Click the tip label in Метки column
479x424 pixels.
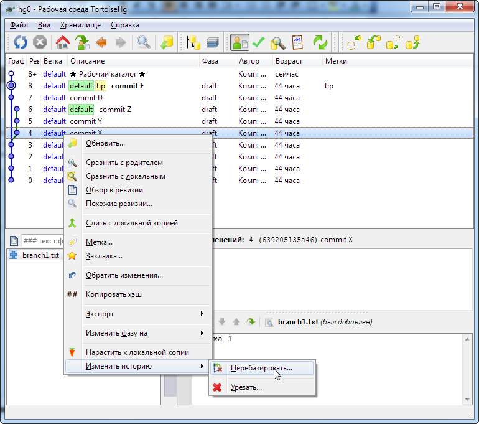tap(328, 86)
